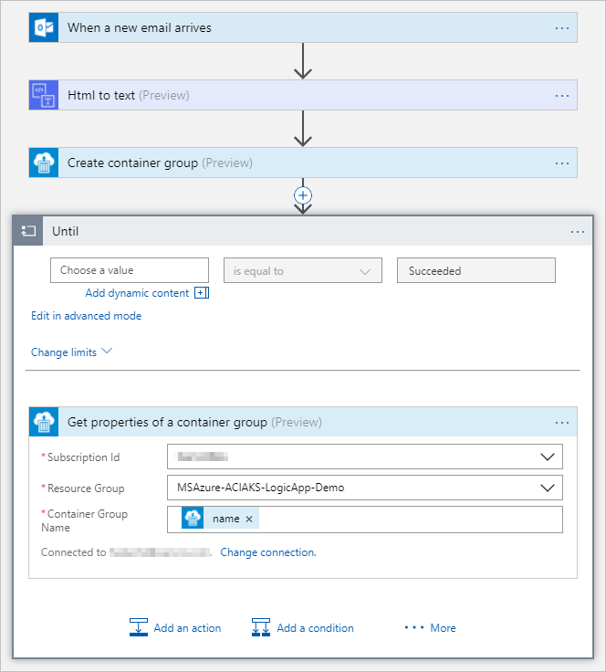Click the Add a condition icon
The width and height of the screenshot is (606, 672).
(x=261, y=627)
